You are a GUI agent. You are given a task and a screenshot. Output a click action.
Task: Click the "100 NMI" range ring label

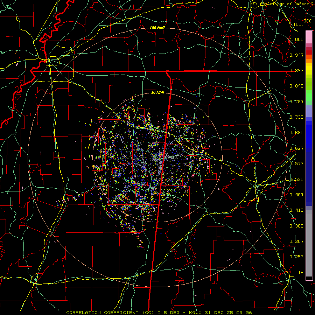point(157,28)
